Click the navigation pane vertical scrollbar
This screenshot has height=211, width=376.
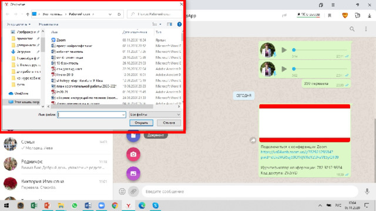43,45
